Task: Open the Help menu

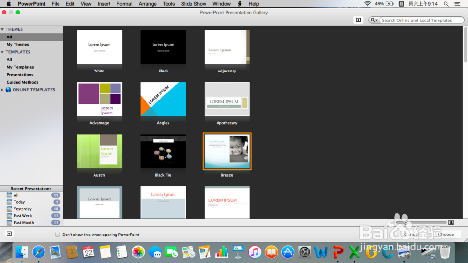Action: pos(254,4)
